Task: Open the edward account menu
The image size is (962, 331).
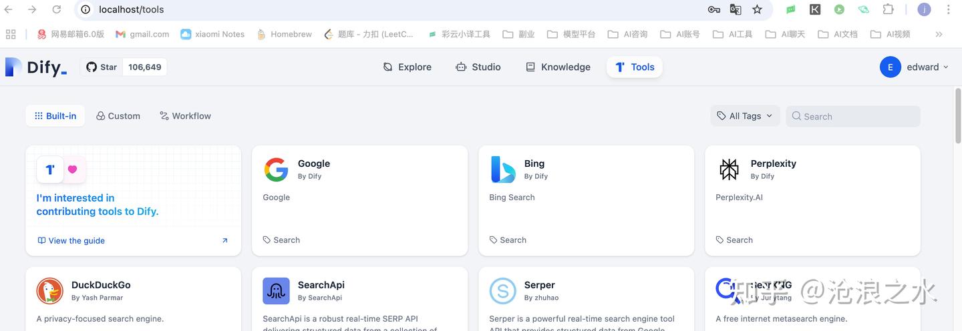Action: 915,67
